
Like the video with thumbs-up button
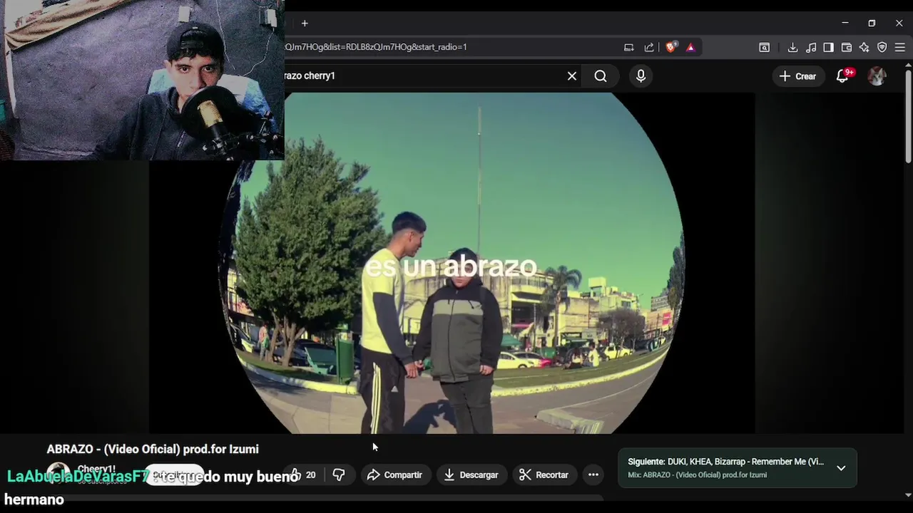304,475
